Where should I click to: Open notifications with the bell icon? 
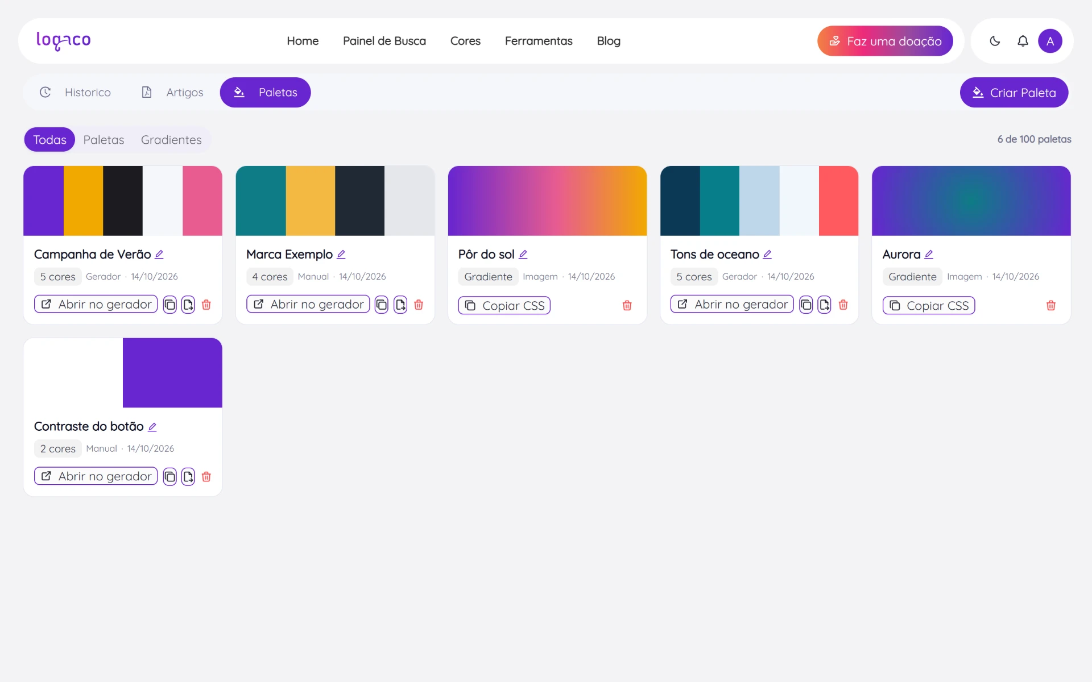coord(1023,41)
